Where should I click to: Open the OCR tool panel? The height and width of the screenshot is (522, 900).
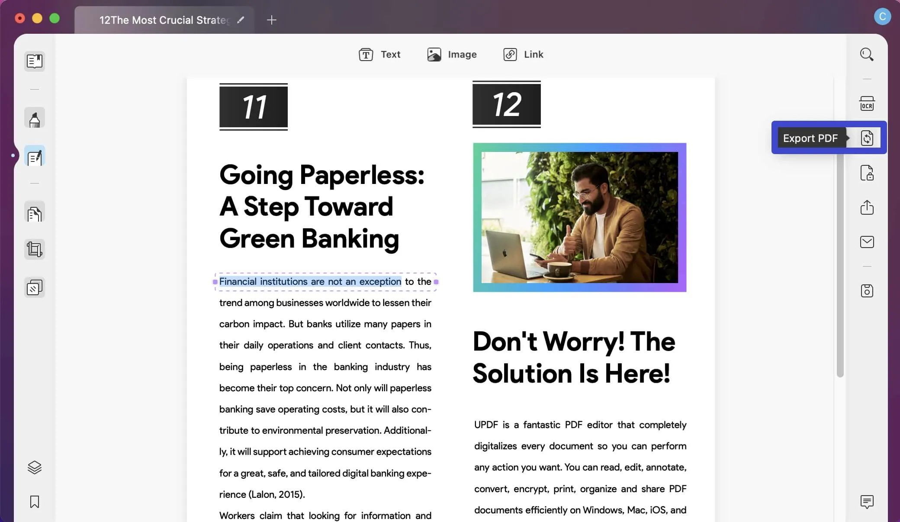pos(866,103)
